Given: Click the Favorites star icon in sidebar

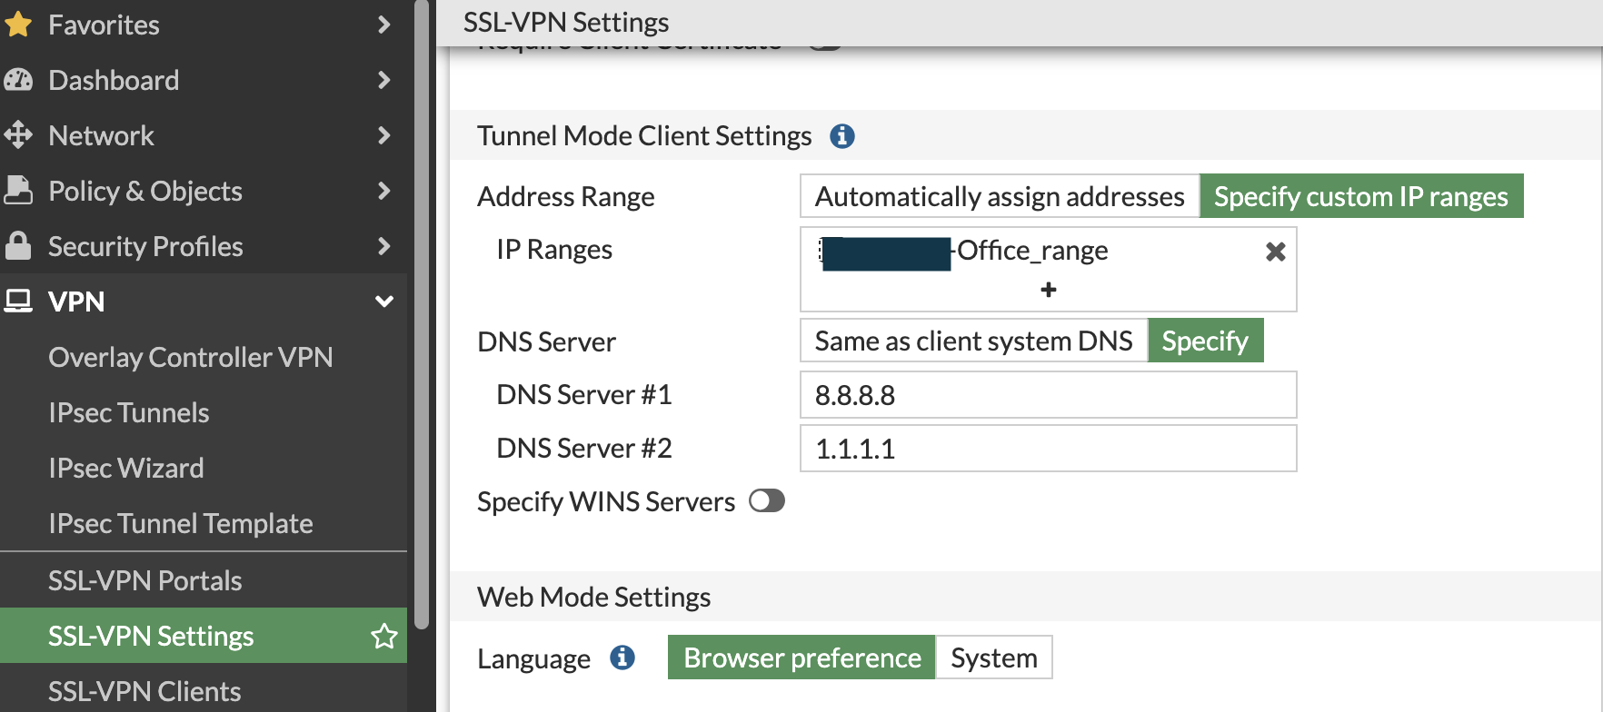Looking at the screenshot, I should 18,25.
